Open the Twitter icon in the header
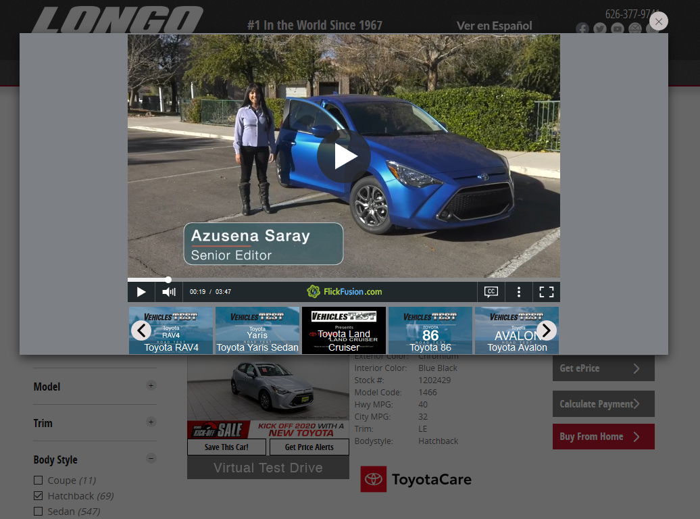 pyautogui.click(x=600, y=29)
